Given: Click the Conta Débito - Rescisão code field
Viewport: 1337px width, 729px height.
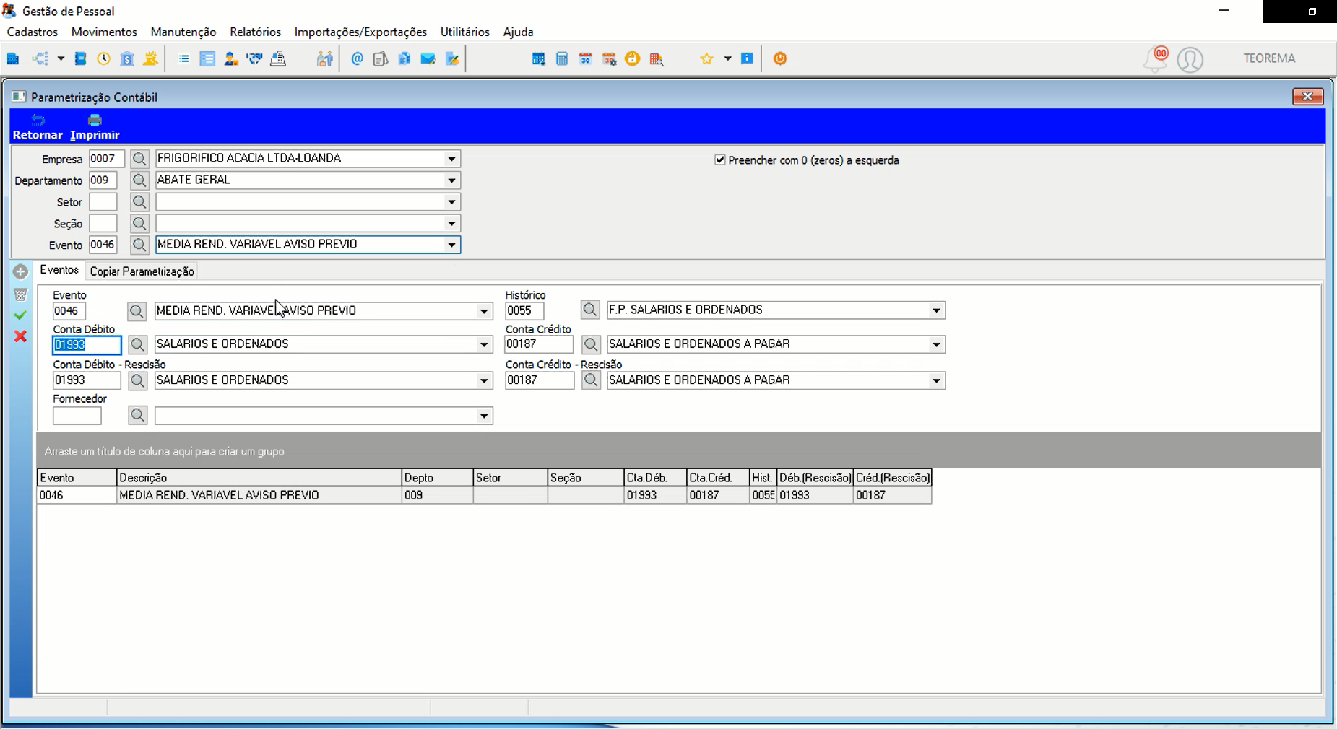Looking at the screenshot, I should coord(87,380).
